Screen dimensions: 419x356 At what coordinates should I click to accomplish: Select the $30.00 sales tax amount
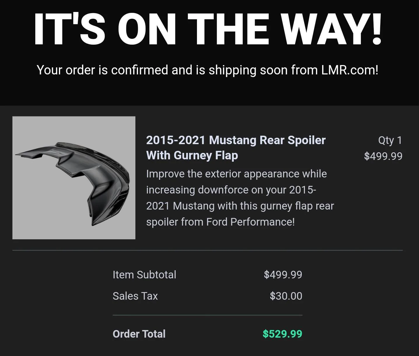(x=286, y=296)
